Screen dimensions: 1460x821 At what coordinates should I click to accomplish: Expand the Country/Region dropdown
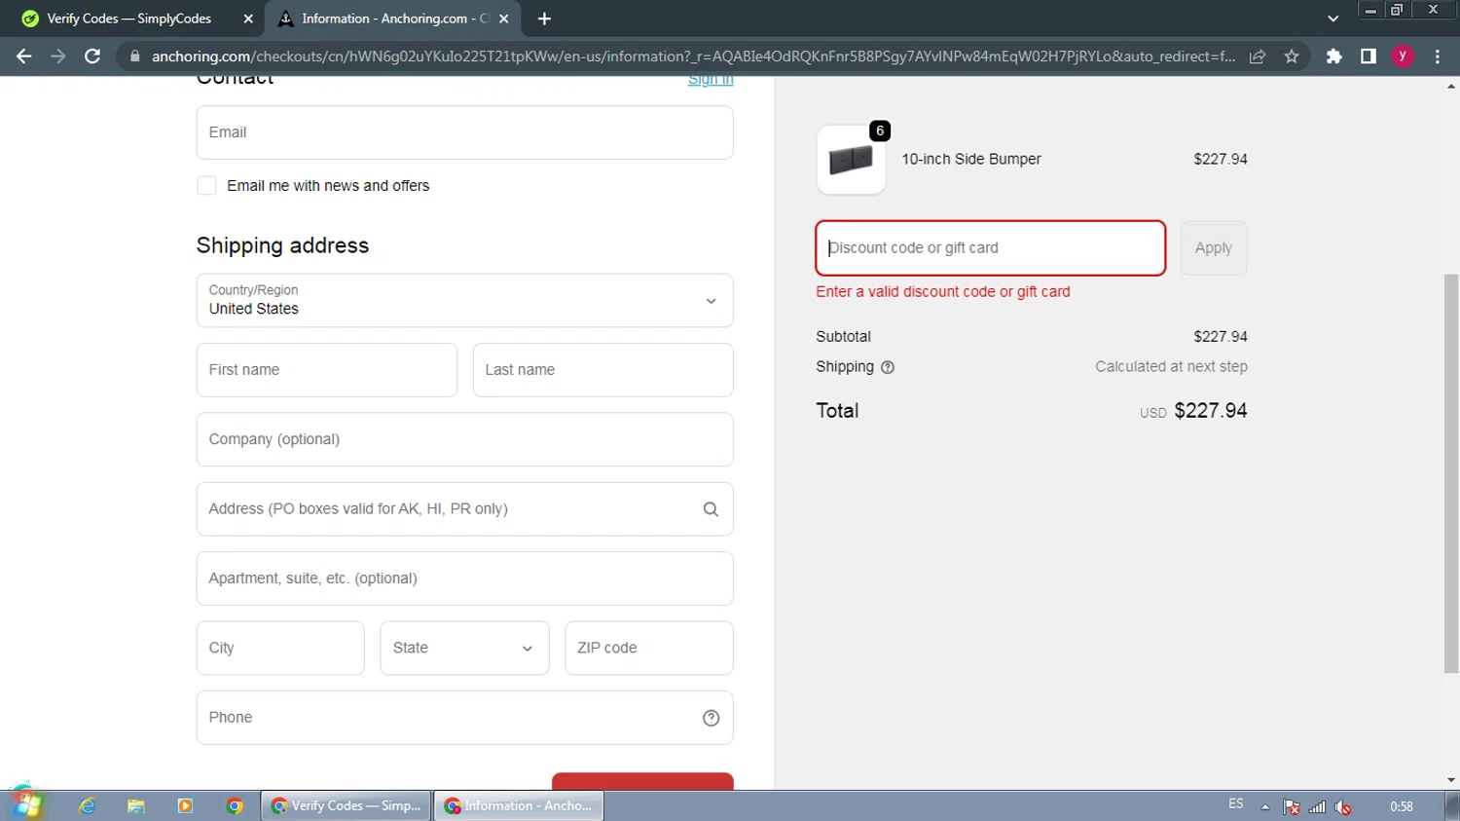pyautogui.click(x=464, y=301)
